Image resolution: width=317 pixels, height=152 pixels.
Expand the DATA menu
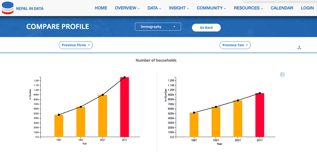coord(154,8)
